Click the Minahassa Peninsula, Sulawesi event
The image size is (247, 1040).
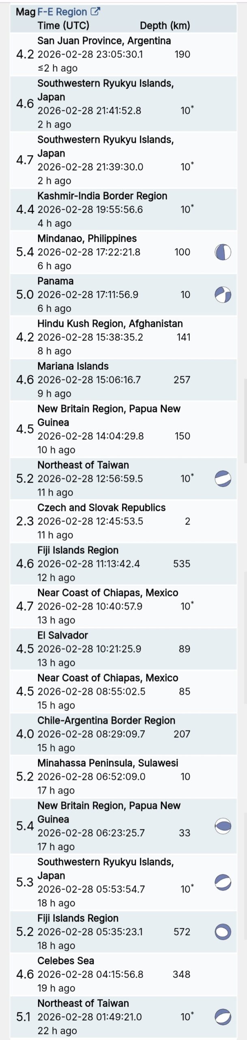pos(107,763)
